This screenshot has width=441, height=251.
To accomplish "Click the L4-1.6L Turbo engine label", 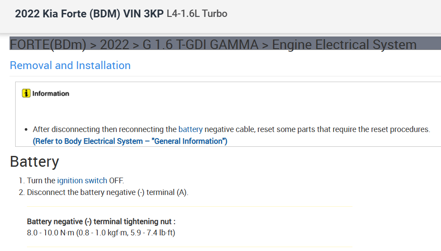I will [197, 14].
